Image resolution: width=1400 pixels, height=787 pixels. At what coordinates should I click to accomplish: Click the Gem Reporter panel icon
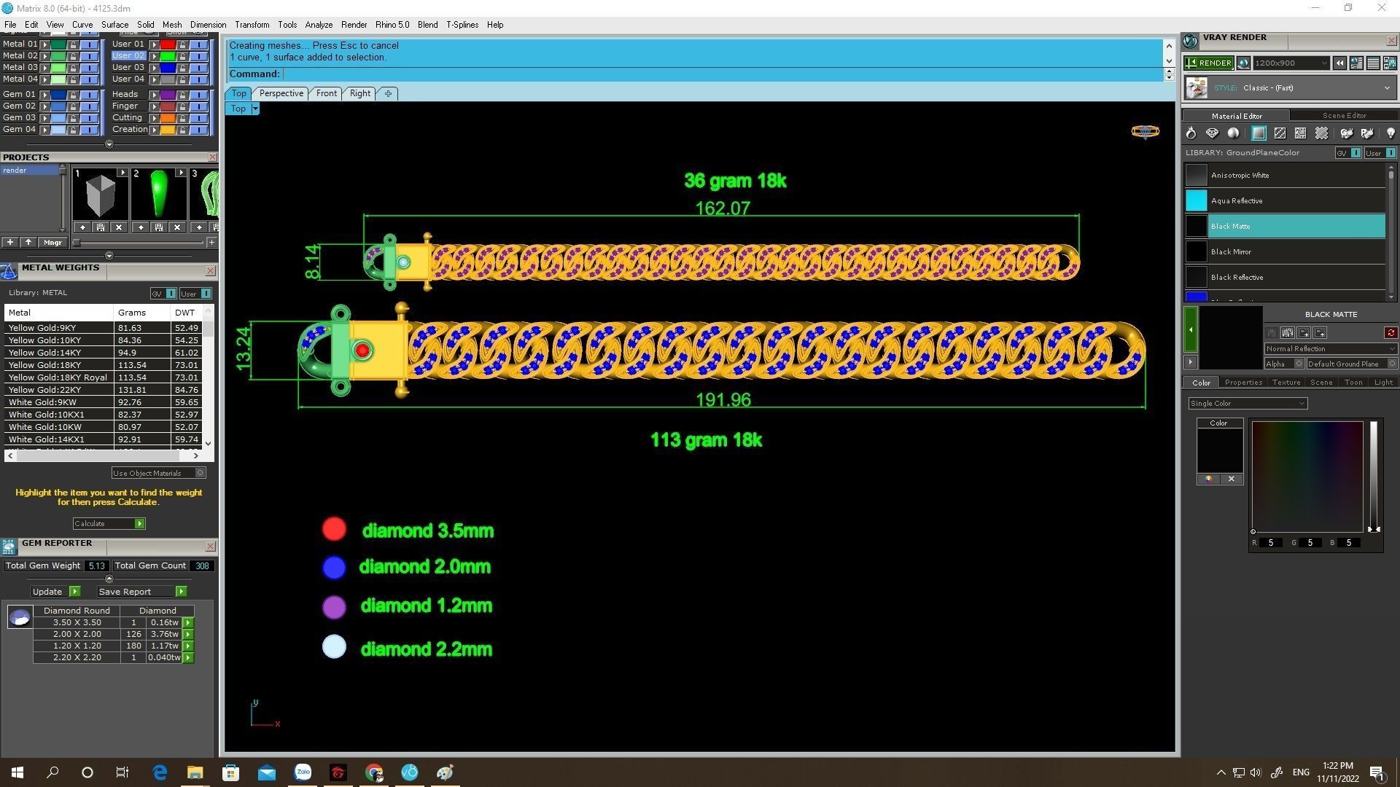point(9,547)
